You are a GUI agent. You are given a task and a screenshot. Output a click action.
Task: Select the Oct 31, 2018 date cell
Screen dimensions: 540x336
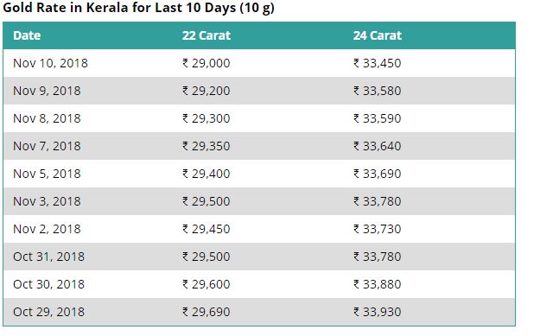click(48, 257)
